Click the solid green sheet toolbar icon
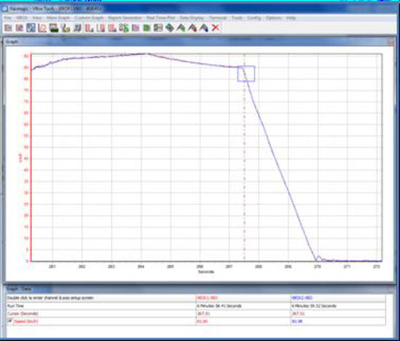 [147, 28]
